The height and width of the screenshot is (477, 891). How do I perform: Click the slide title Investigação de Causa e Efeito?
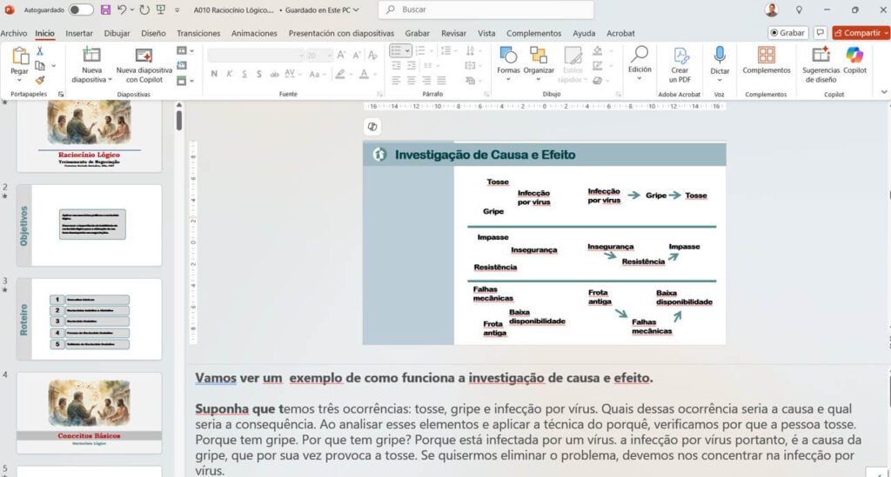click(x=485, y=155)
